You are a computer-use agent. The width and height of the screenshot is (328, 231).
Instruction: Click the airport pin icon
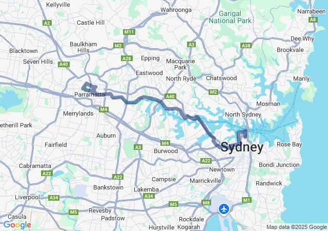pyautogui.click(x=224, y=209)
